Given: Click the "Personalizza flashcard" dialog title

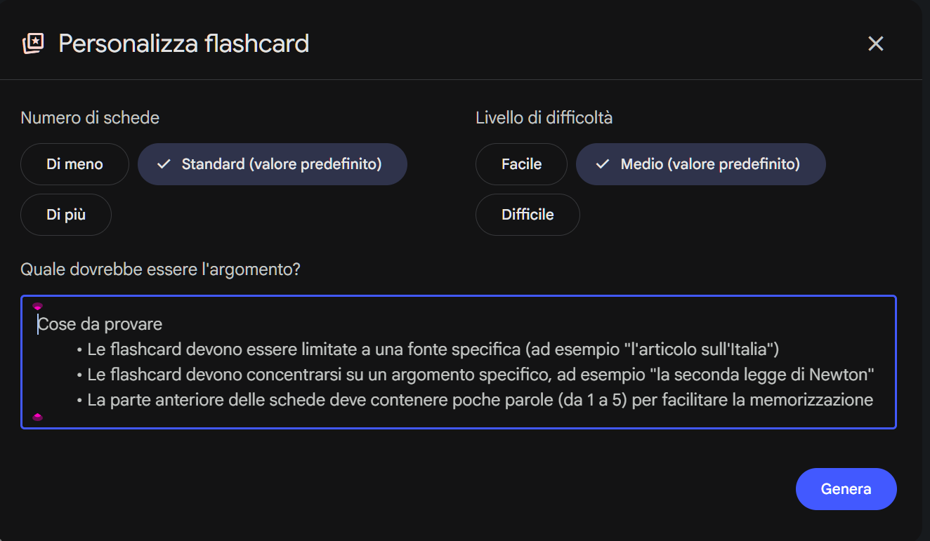Looking at the screenshot, I should click(183, 44).
